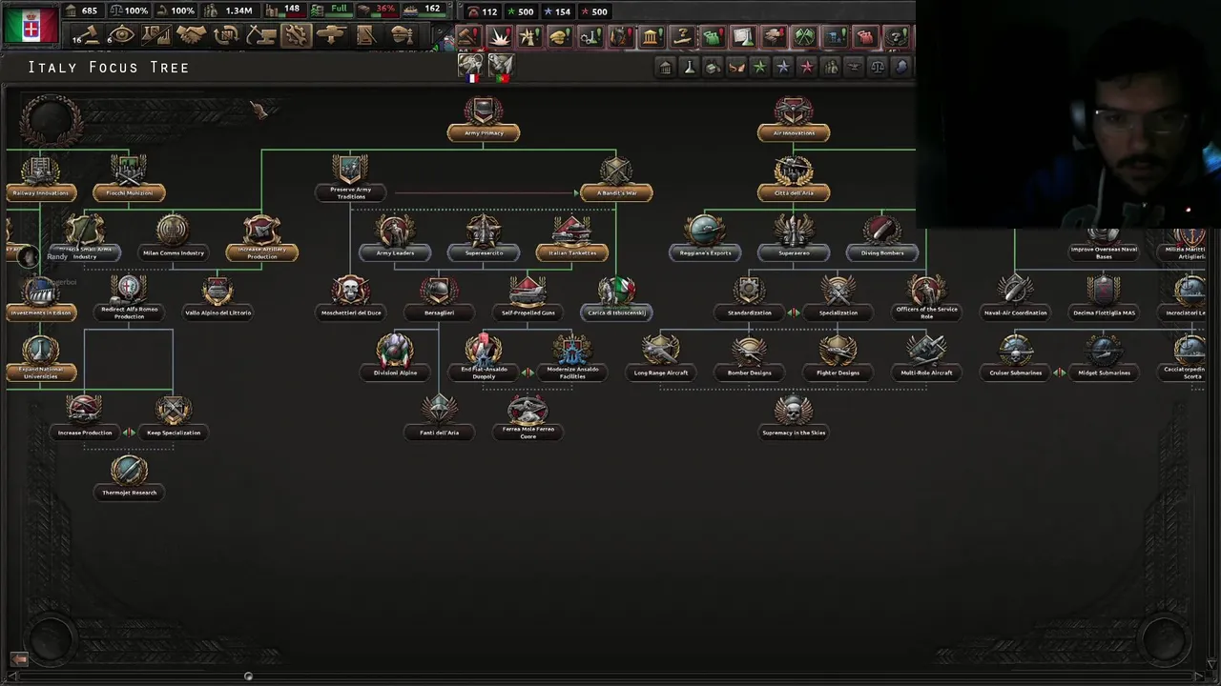Viewport: 1221px width, 686px height.
Task: Click the convoys 162 bar
Action: click(425, 10)
